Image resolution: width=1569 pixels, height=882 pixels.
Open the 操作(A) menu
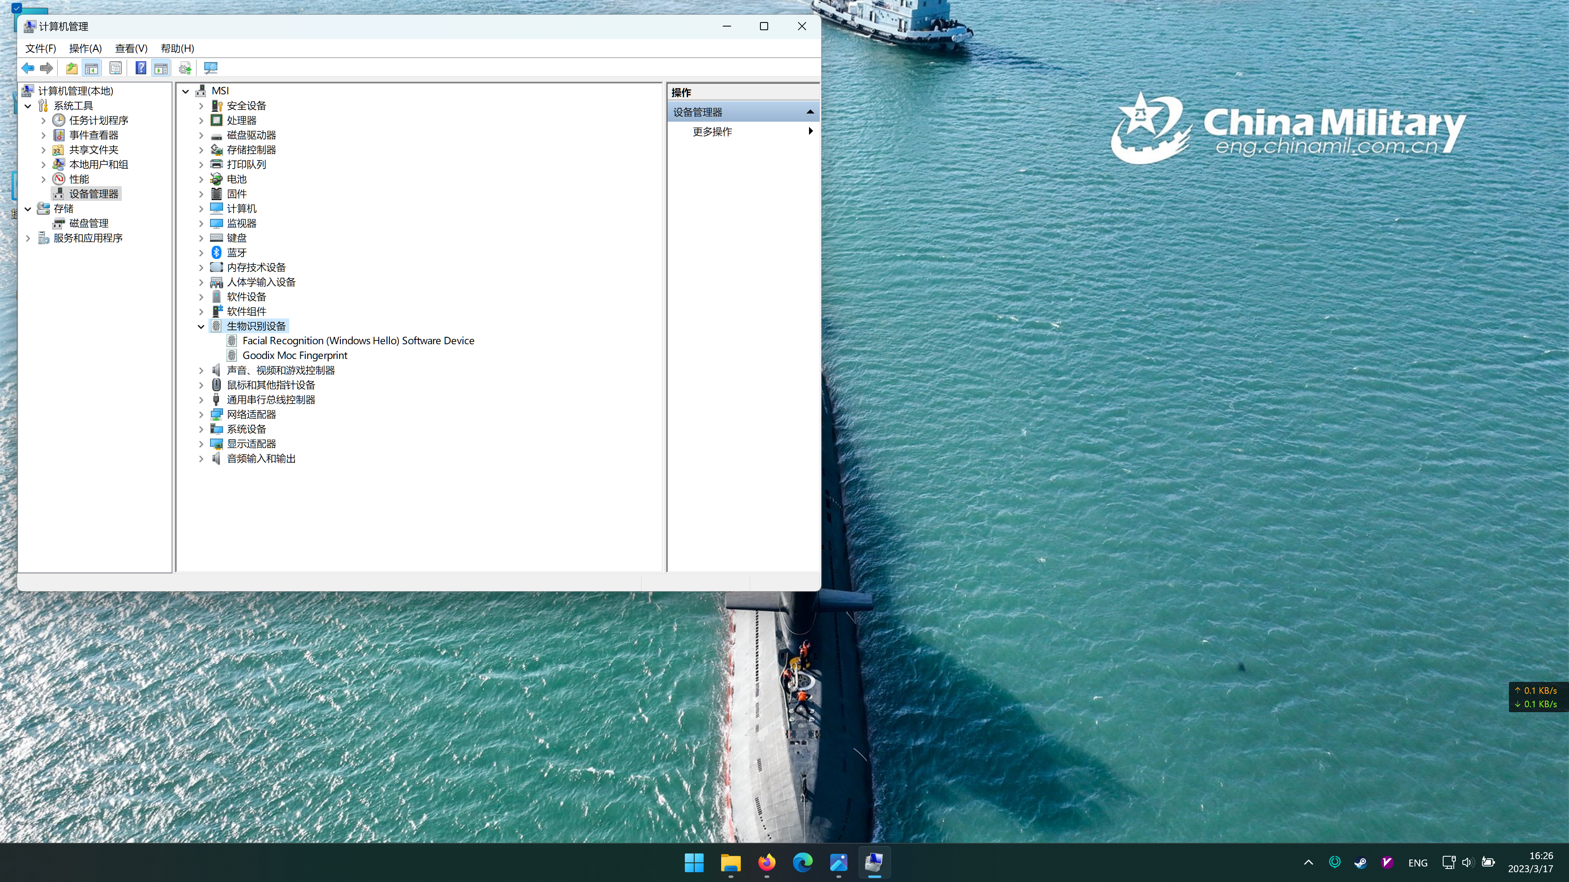coord(85,48)
